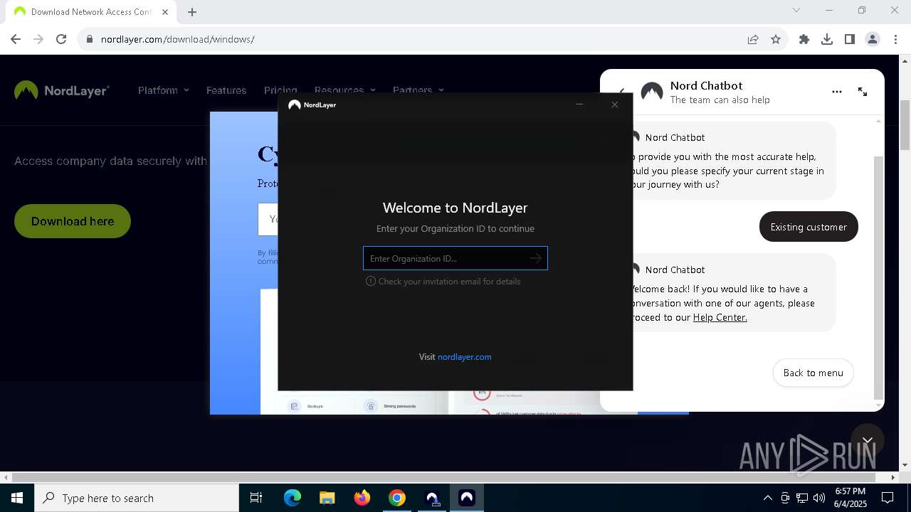Expand the Partners menu

pos(418,90)
